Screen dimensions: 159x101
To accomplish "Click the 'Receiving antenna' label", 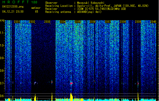I will pyautogui.click(x=58, y=12).
